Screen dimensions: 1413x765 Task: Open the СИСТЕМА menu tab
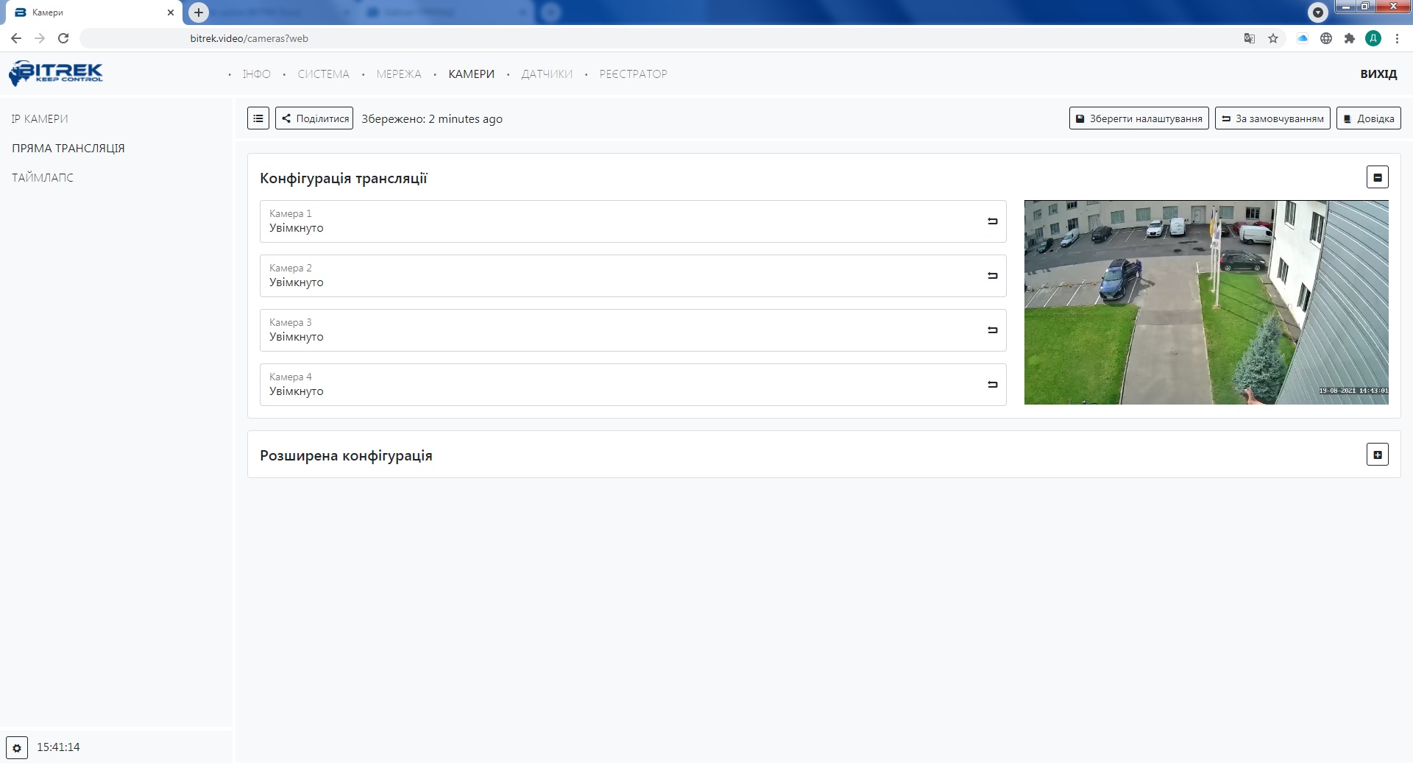pyautogui.click(x=323, y=74)
